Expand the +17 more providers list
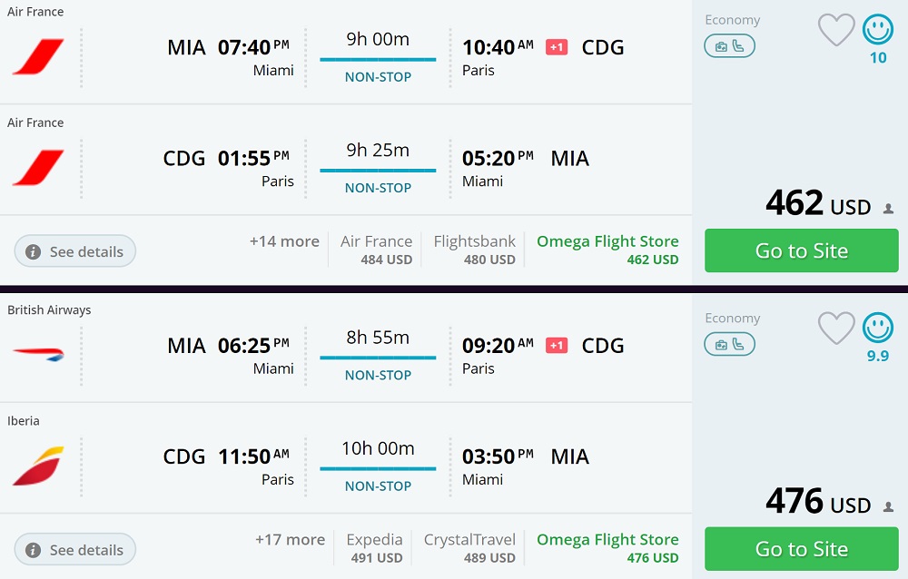The height and width of the screenshot is (579, 908). coord(290,539)
